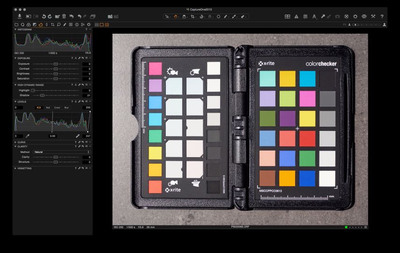Toggle the grid overlay icon

point(305,16)
